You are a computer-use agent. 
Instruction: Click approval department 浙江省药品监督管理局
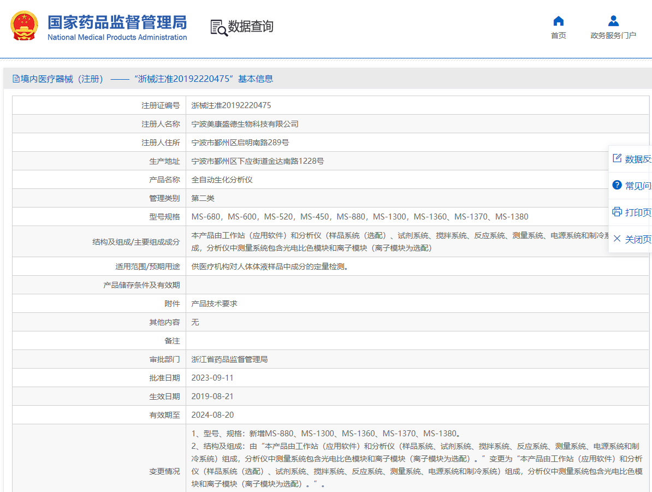[229, 360]
